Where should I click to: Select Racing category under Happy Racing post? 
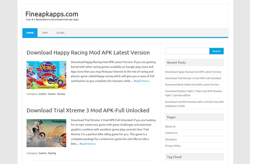click(x=61, y=94)
